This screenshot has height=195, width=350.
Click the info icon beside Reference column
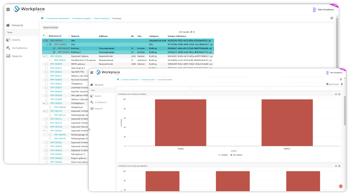(60, 36)
